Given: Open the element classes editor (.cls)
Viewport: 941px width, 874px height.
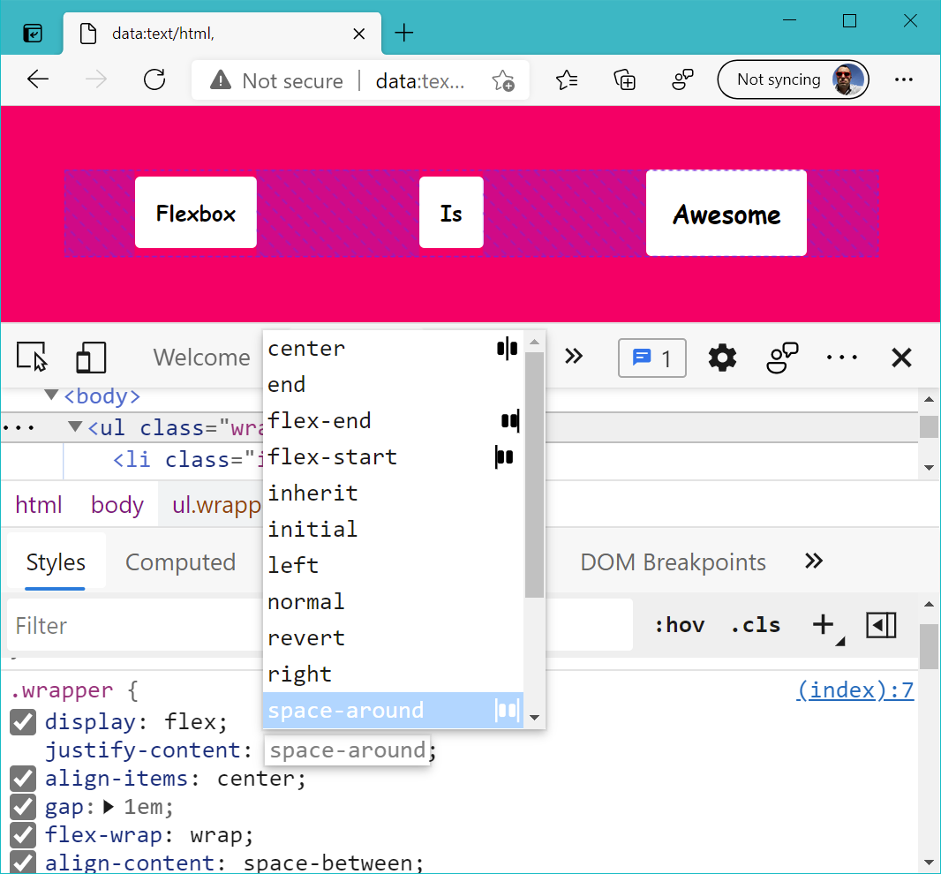Looking at the screenshot, I should click(755, 625).
